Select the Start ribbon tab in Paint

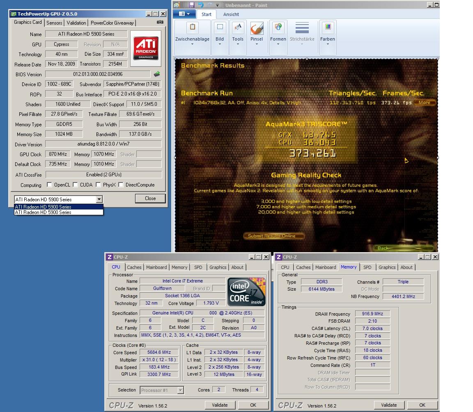click(x=207, y=14)
